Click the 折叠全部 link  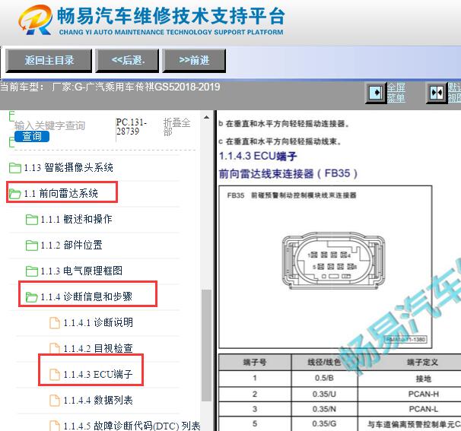point(176,127)
